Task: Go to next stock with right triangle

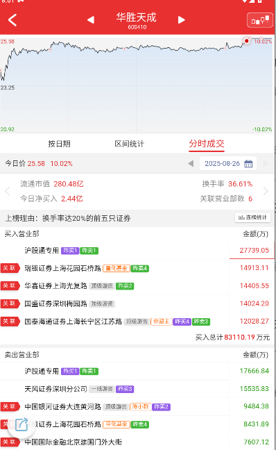Action: (181, 20)
